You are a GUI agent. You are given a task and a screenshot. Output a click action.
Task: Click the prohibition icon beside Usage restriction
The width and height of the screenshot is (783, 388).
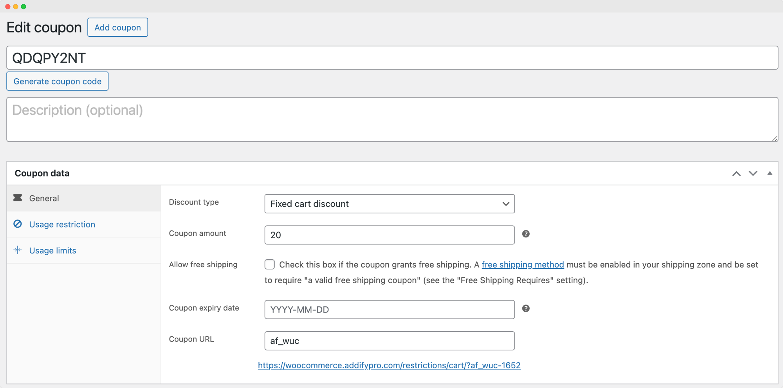coord(18,224)
